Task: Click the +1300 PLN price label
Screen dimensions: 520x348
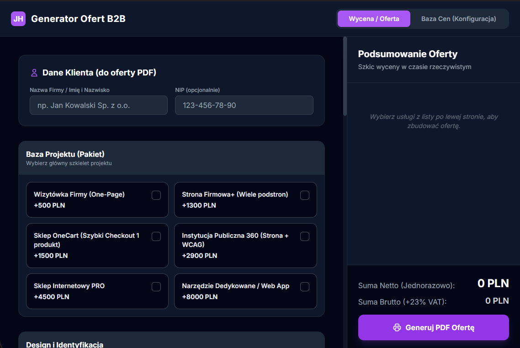Action: pyautogui.click(x=199, y=205)
